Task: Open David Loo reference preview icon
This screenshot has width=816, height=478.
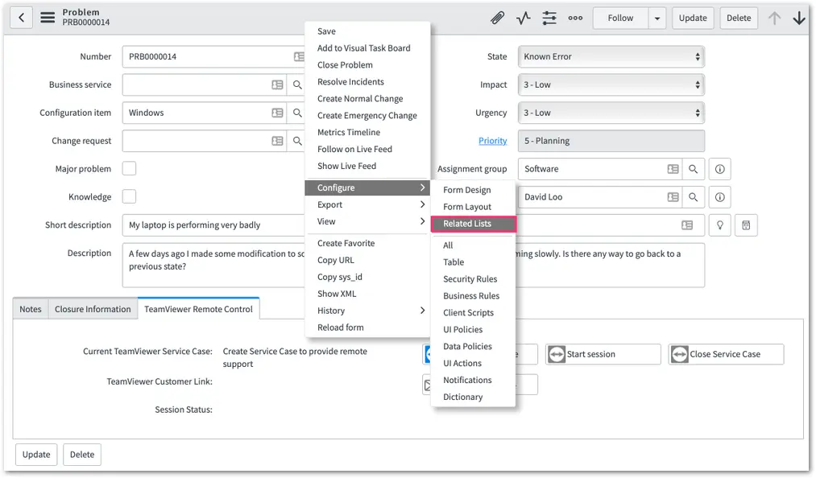Action: [673, 197]
